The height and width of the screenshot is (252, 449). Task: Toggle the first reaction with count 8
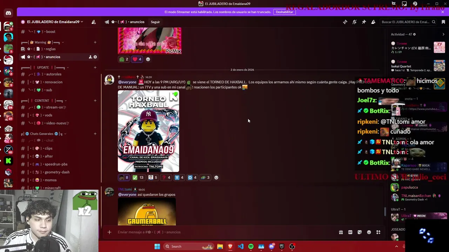(x=124, y=177)
